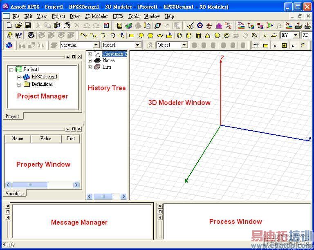
Task: Click the 3D dimension input field
Action: pyautogui.click(x=307, y=36)
